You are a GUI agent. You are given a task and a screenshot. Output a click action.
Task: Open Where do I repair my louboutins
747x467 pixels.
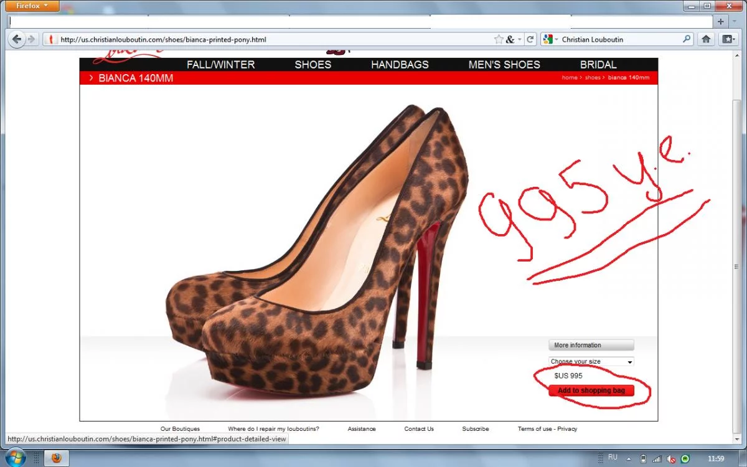[273, 428]
